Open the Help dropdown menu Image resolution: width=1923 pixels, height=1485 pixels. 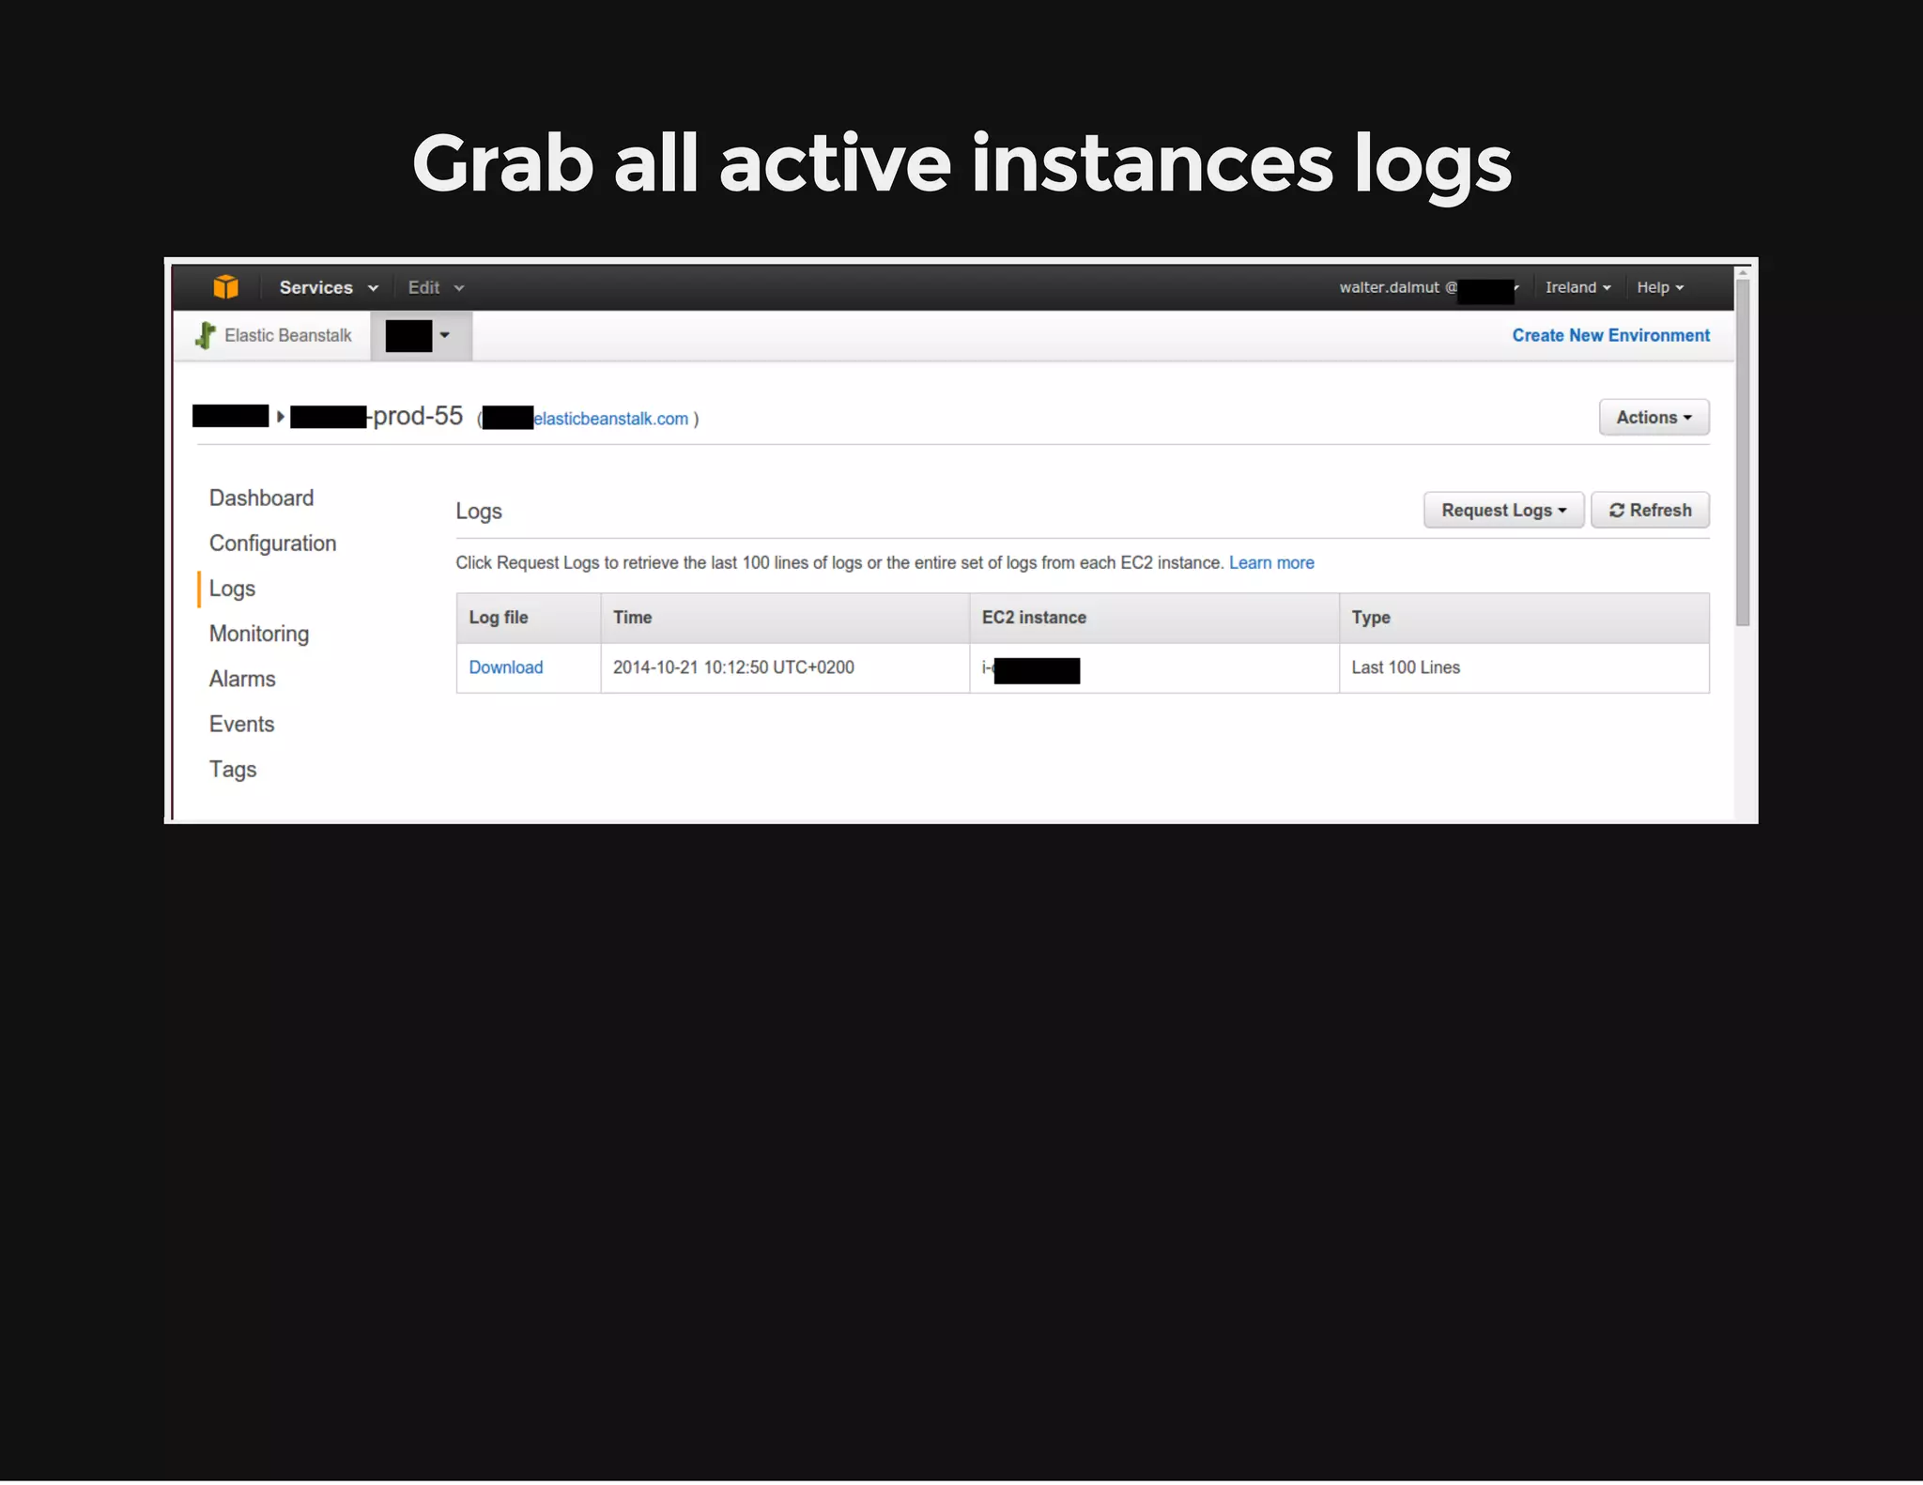[1660, 287]
